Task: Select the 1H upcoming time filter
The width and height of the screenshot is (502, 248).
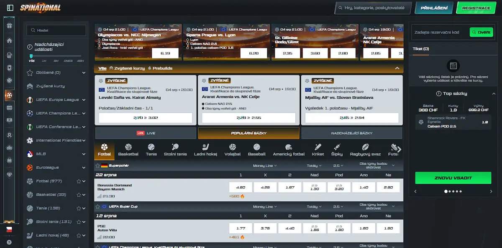Action: point(44,61)
